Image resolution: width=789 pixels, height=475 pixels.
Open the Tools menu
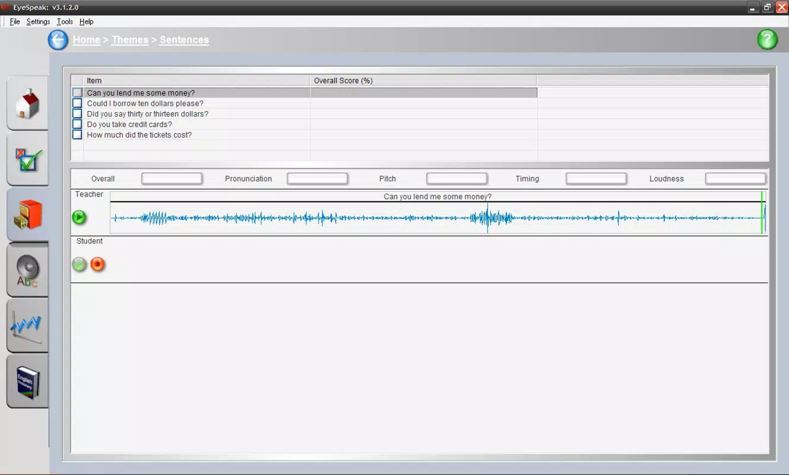pos(65,21)
